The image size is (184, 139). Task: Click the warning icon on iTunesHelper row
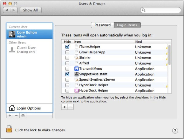click(167, 48)
